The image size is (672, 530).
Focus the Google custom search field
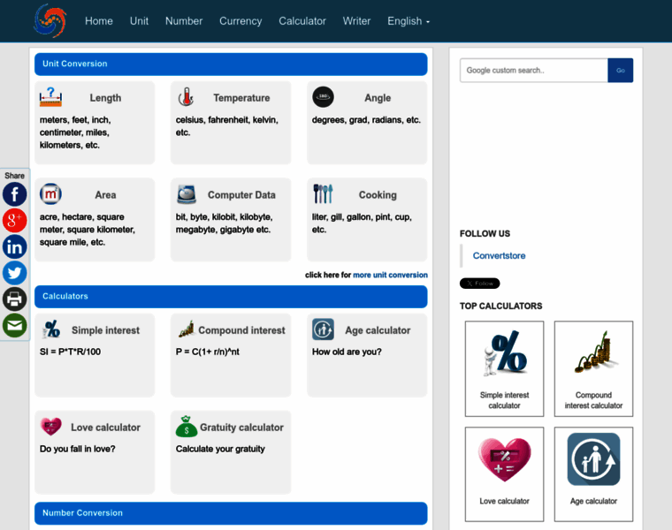click(x=533, y=71)
